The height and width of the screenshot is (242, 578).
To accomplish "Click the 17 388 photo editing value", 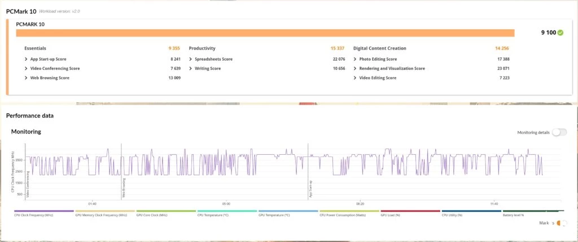I will pyautogui.click(x=503, y=59).
